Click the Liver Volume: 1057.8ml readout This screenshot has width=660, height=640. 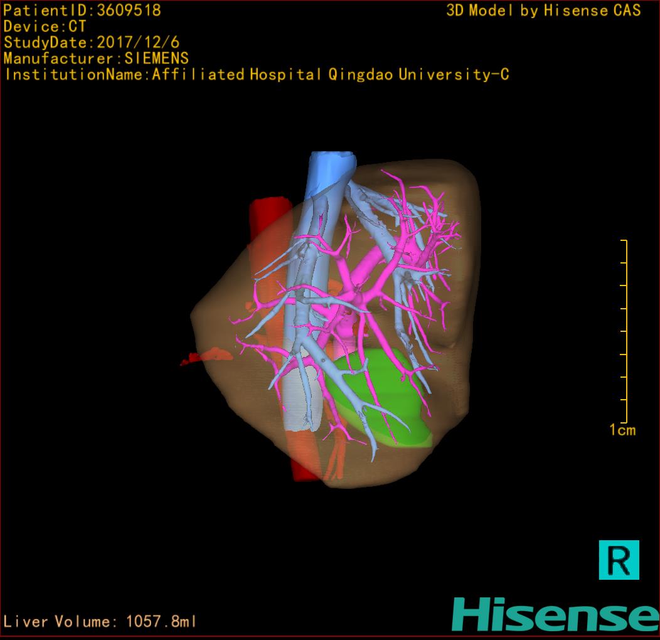(100, 622)
